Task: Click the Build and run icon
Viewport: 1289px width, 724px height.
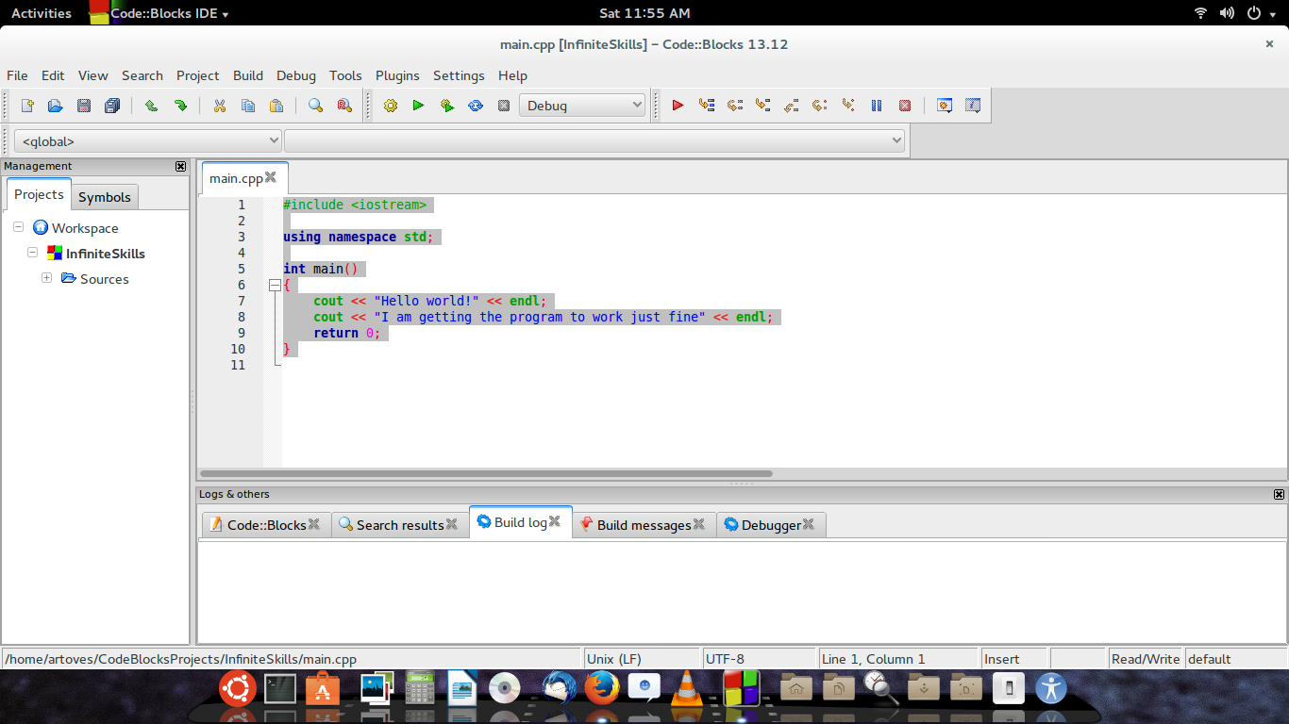Action: pyautogui.click(x=447, y=106)
